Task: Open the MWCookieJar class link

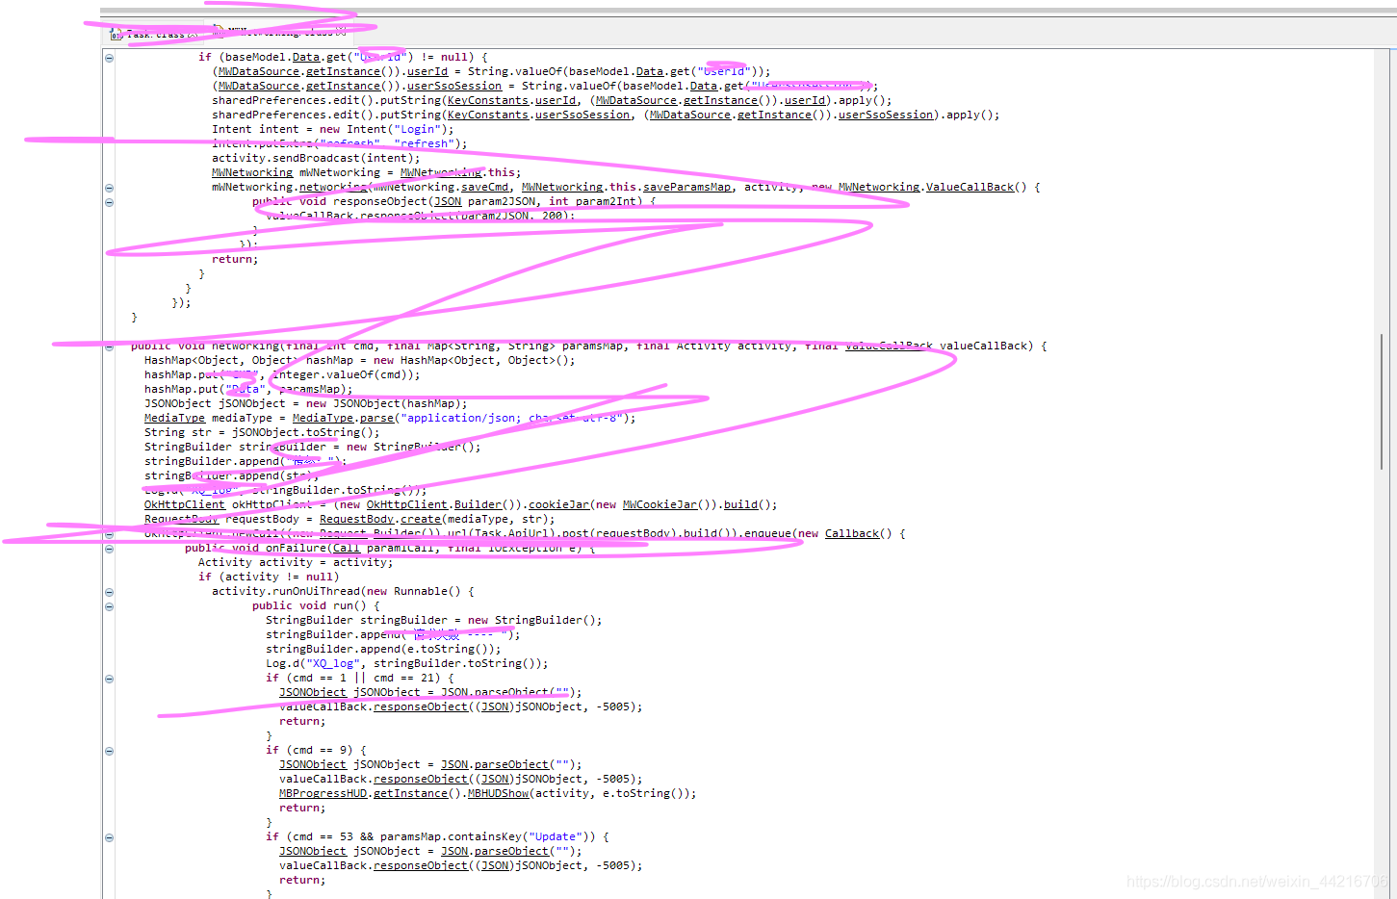Action: (660, 504)
